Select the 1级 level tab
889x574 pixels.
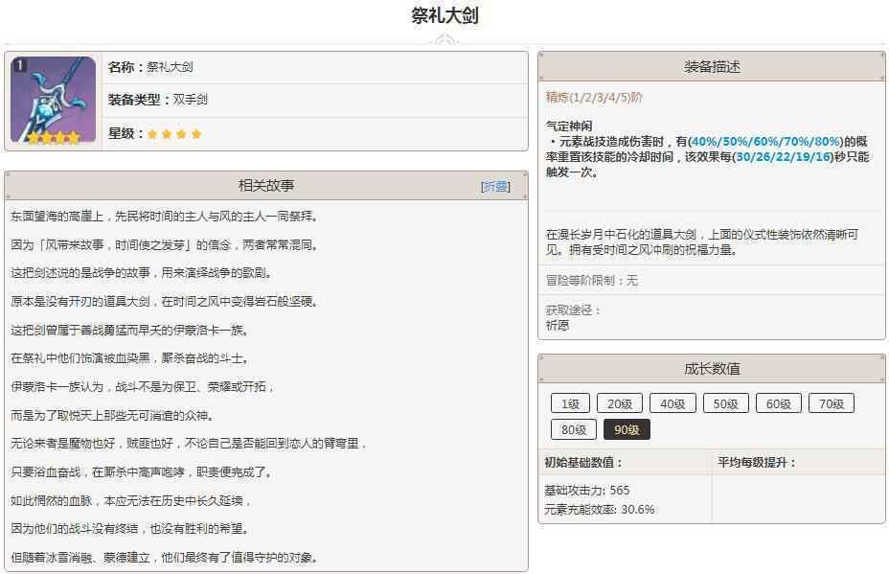pos(570,403)
